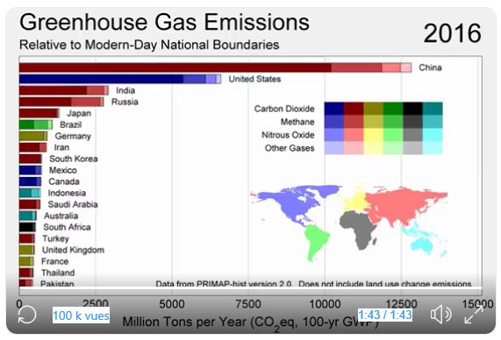This screenshot has width=501, height=340.
Task: Click the China emissions bar
Action: [215, 67]
